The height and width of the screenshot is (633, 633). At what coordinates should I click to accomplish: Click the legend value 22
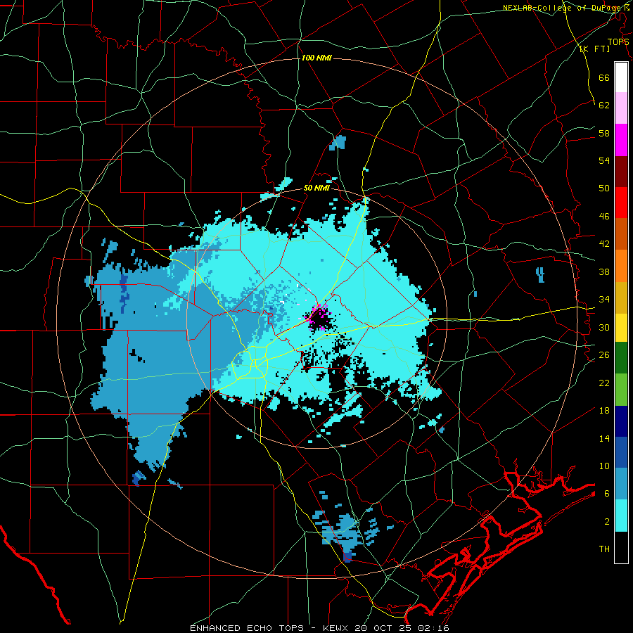click(604, 383)
